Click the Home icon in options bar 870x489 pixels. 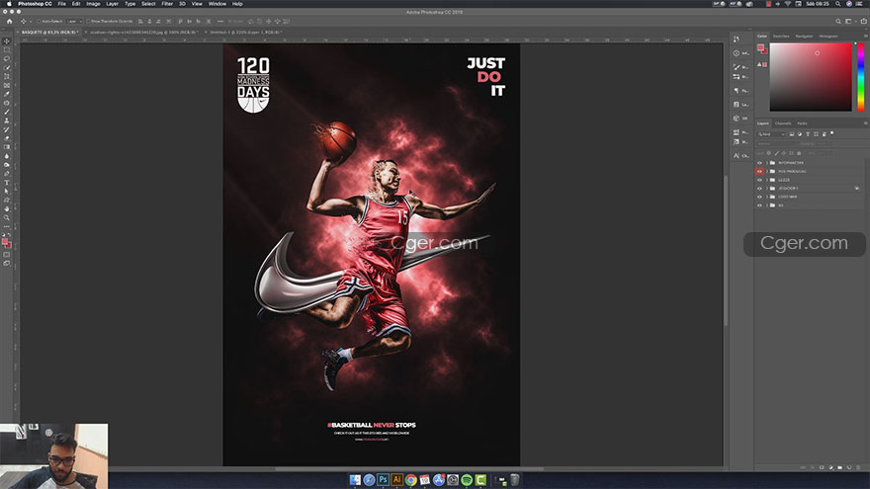click(x=9, y=21)
